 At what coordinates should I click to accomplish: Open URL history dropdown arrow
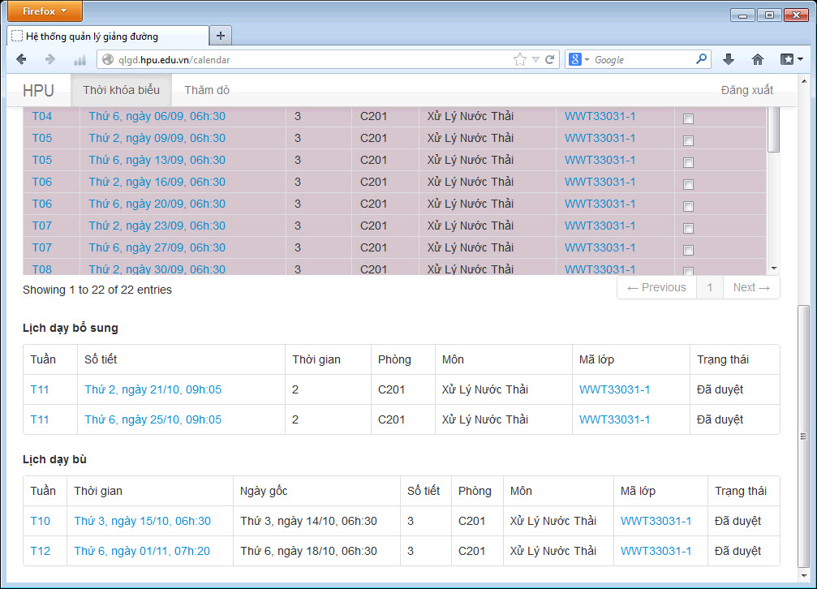tap(535, 59)
